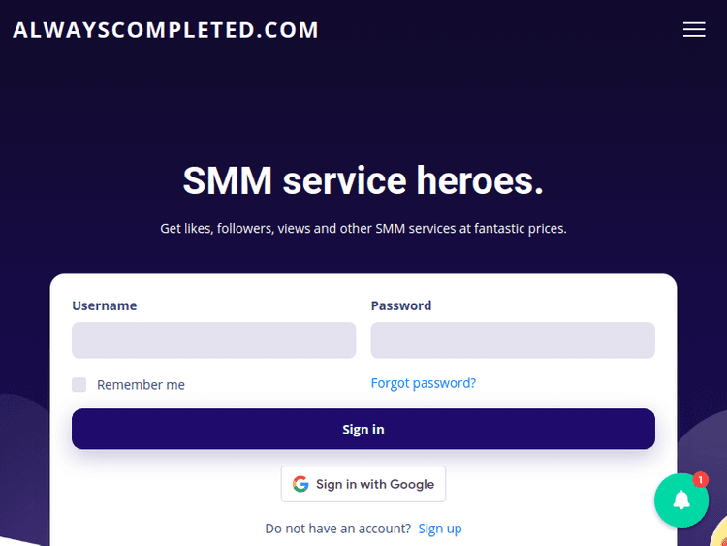This screenshot has width=727, height=546.
Task: Follow the Sign up link
Action: pyautogui.click(x=440, y=529)
